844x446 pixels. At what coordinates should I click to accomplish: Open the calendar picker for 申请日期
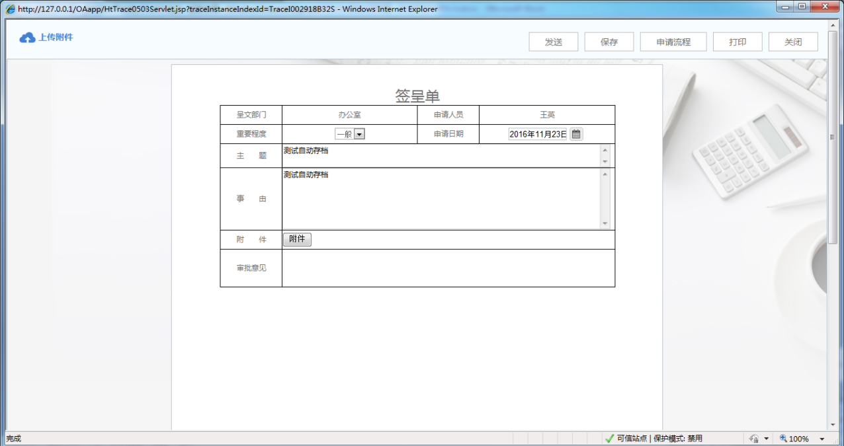click(575, 133)
